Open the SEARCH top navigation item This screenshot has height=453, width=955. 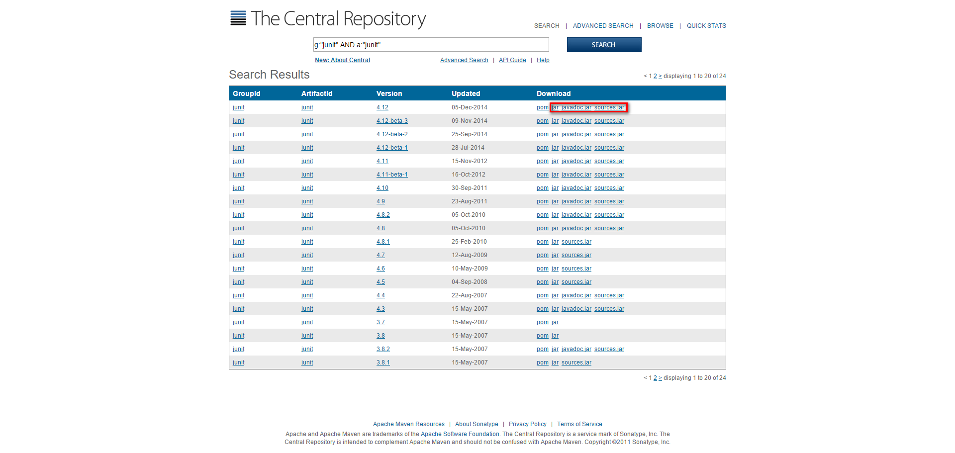pyautogui.click(x=547, y=26)
